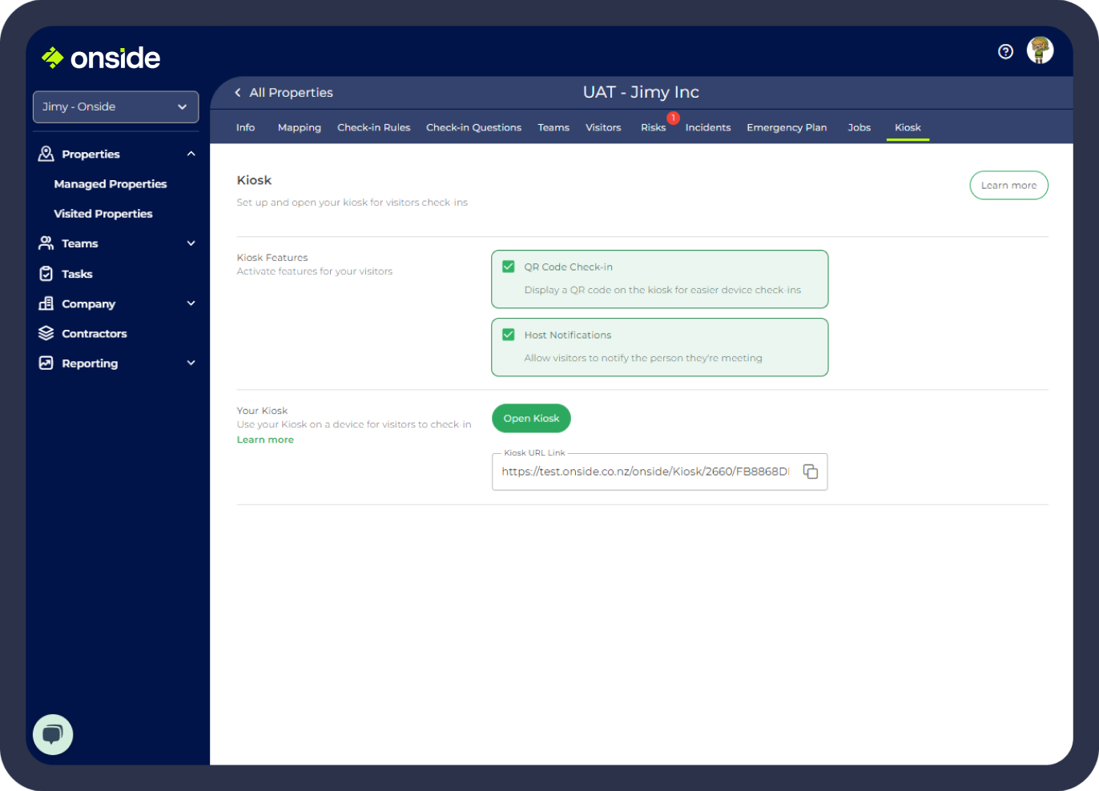Uncheck QR Code Check-in checkbox
The image size is (1099, 791).
tap(508, 267)
